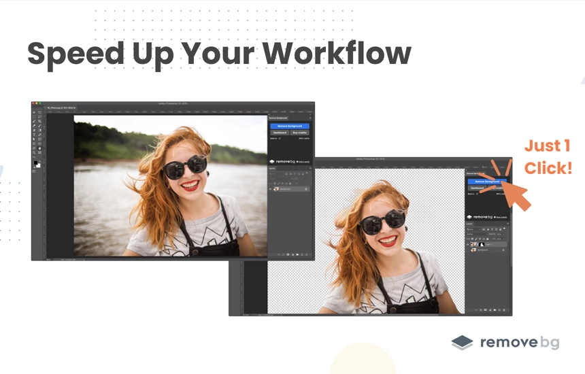Open filter Kind dropdown in right window Layers

(473, 229)
